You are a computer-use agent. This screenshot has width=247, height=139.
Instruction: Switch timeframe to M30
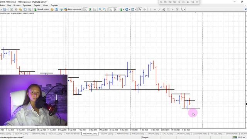point(174,2)
